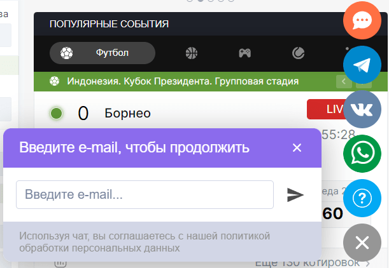The image size is (389, 268).
Task: Click the green live indicator dot next to Борнео
Action: tap(56, 113)
